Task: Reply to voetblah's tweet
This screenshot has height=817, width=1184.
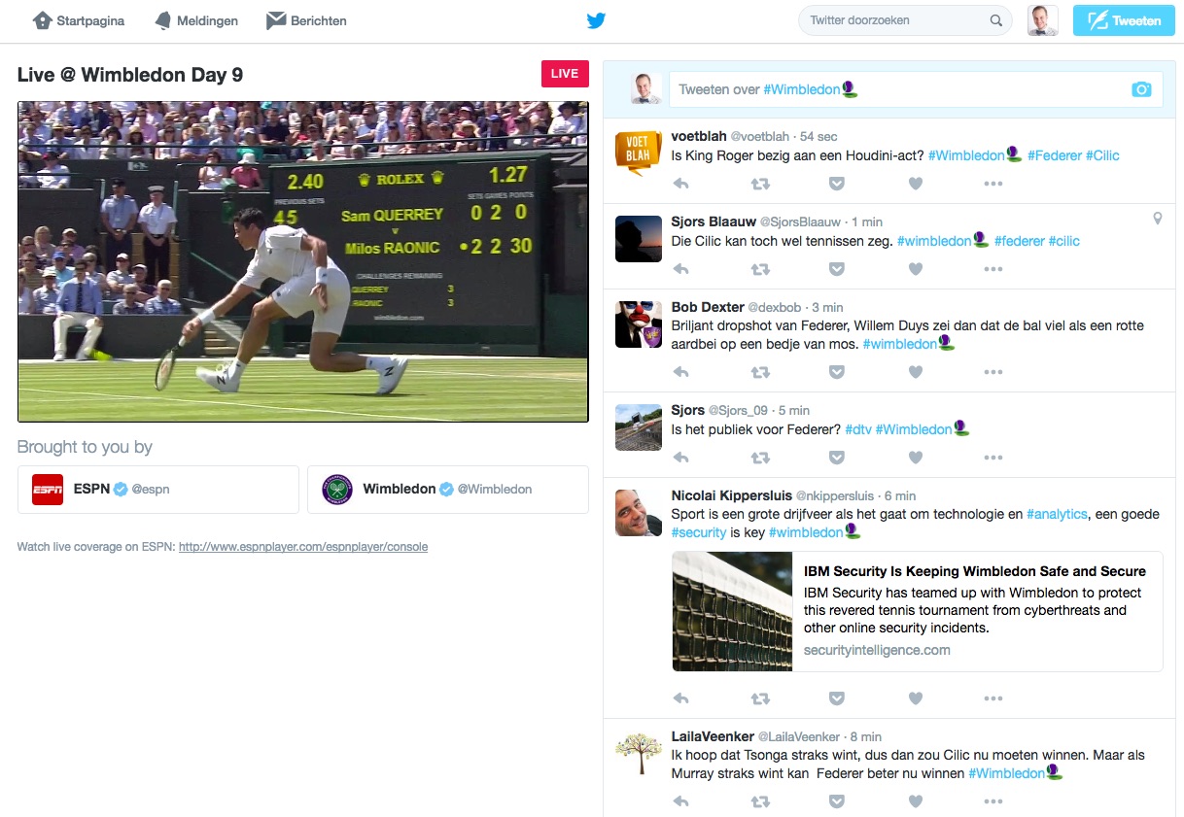Action: point(680,183)
